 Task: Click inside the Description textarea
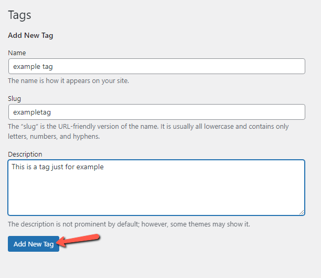(156, 188)
